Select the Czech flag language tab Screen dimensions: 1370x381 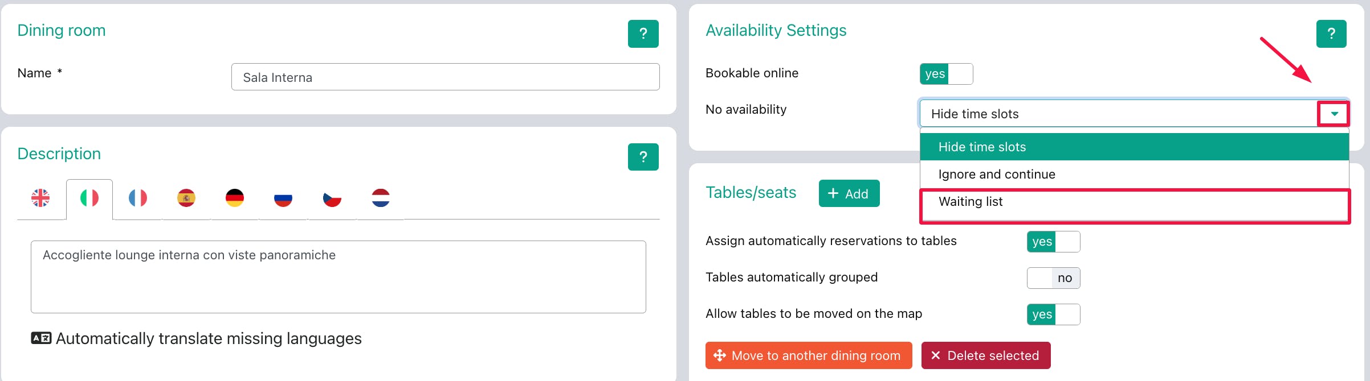(x=332, y=198)
